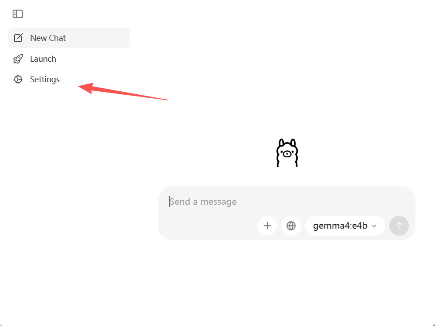The width and height of the screenshot is (435, 326).
Task: Click the Launch label text
Action: (x=43, y=59)
